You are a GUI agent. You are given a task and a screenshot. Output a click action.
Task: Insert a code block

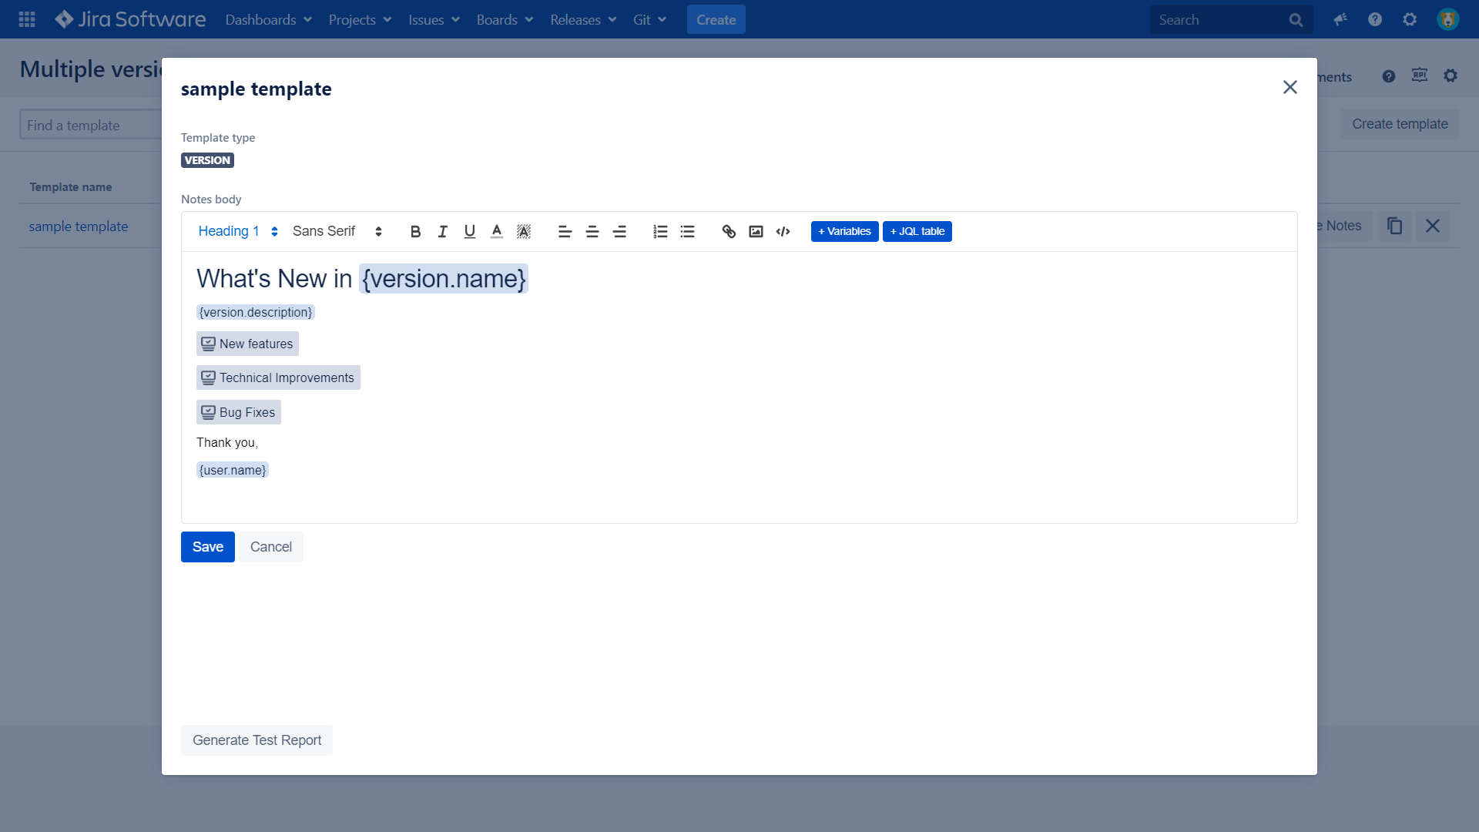(783, 231)
